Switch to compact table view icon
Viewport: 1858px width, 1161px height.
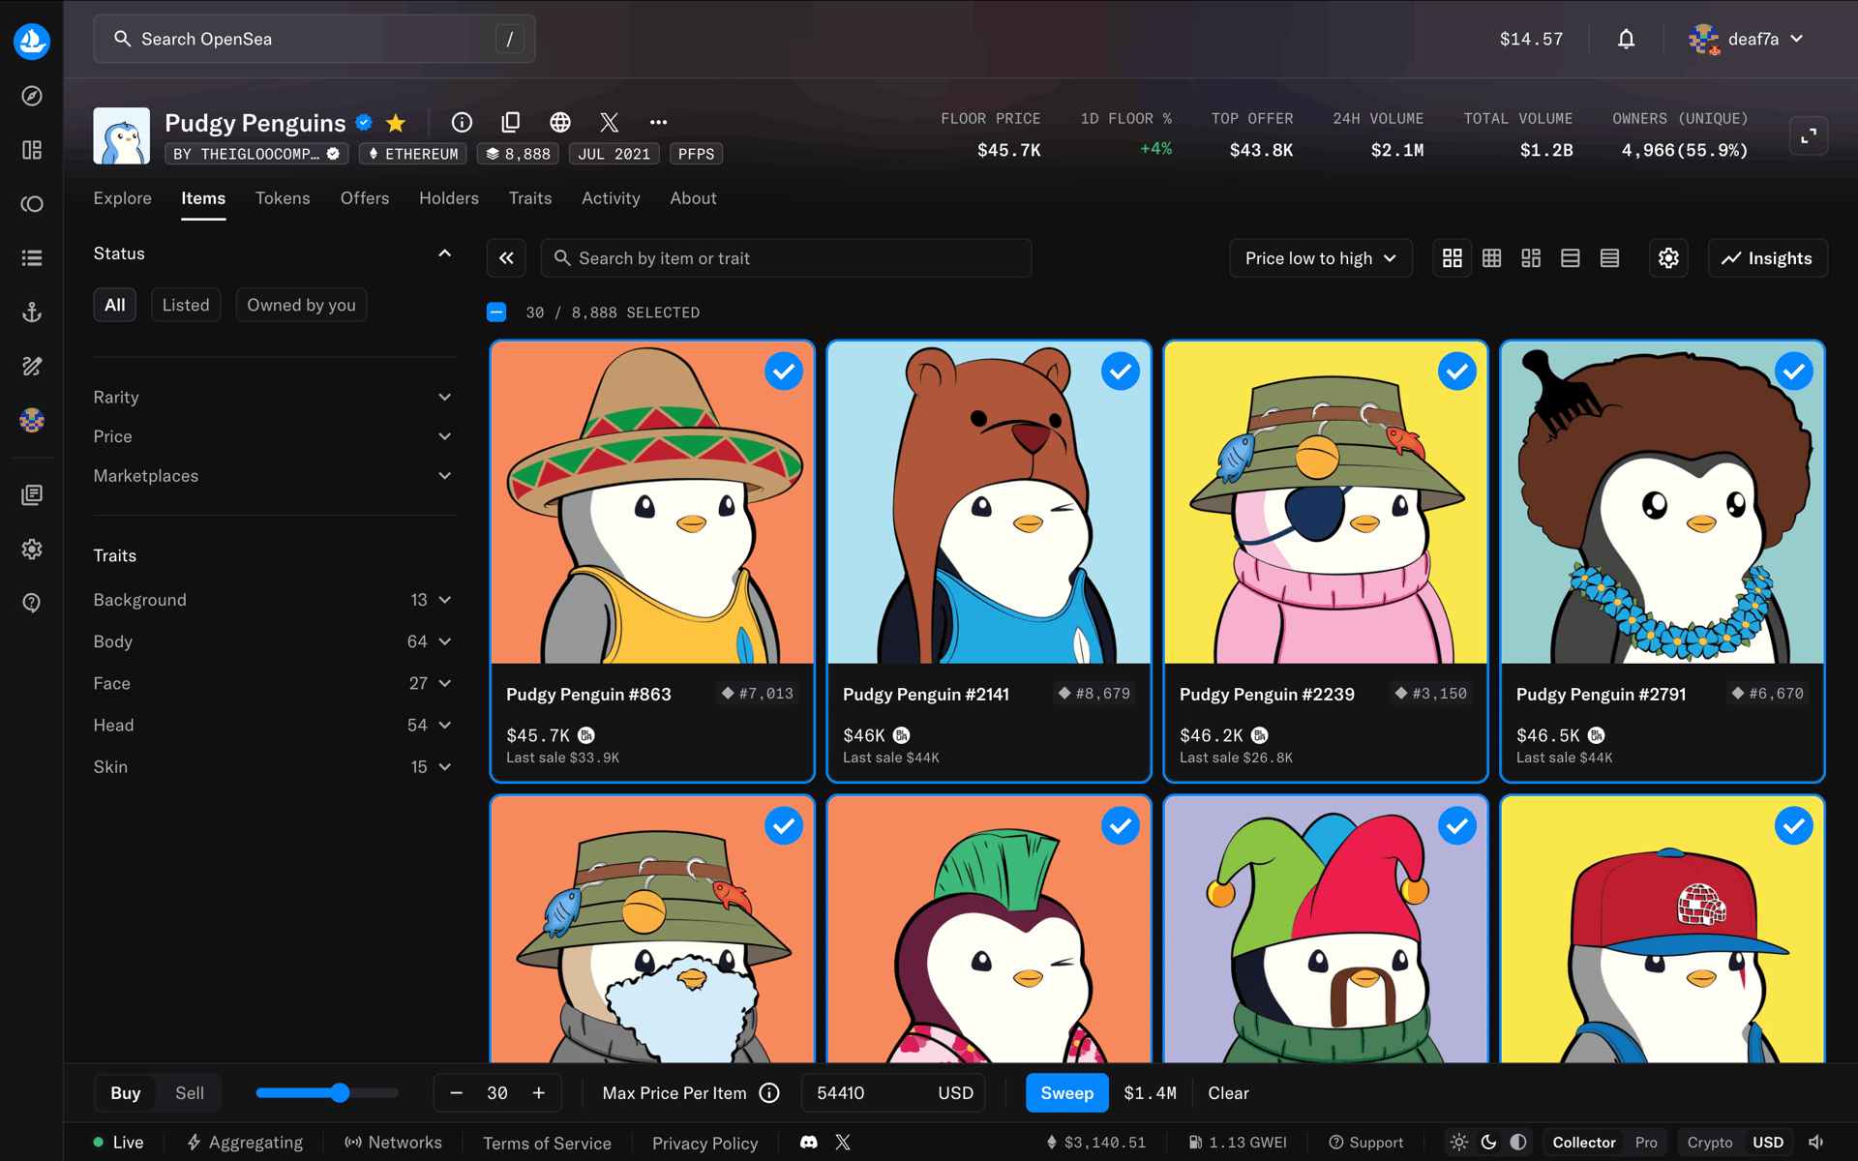click(x=1609, y=258)
